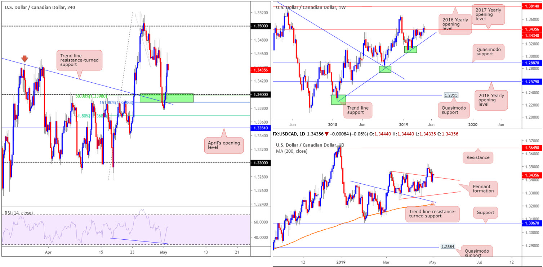Click the blue 1.28870 price label on weekly chart

coord(531,63)
